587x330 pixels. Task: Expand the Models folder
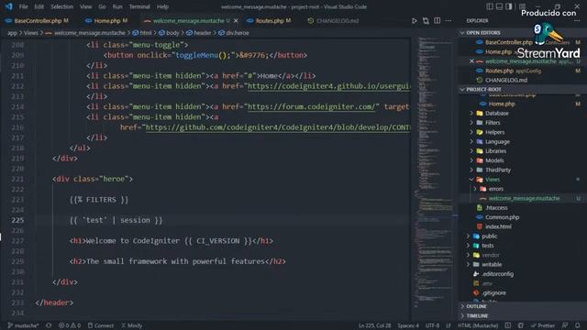pos(494,160)
